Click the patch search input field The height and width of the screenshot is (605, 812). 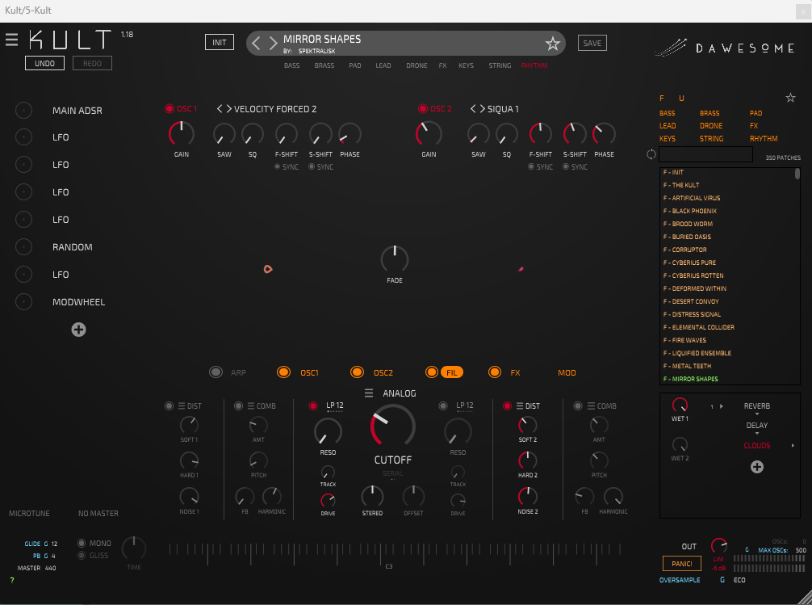pos(705,154)
